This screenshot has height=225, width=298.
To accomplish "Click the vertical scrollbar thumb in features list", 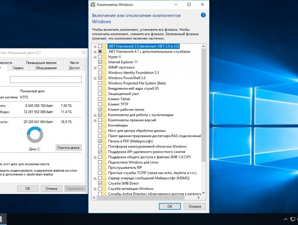I will [x=203, y=105].
